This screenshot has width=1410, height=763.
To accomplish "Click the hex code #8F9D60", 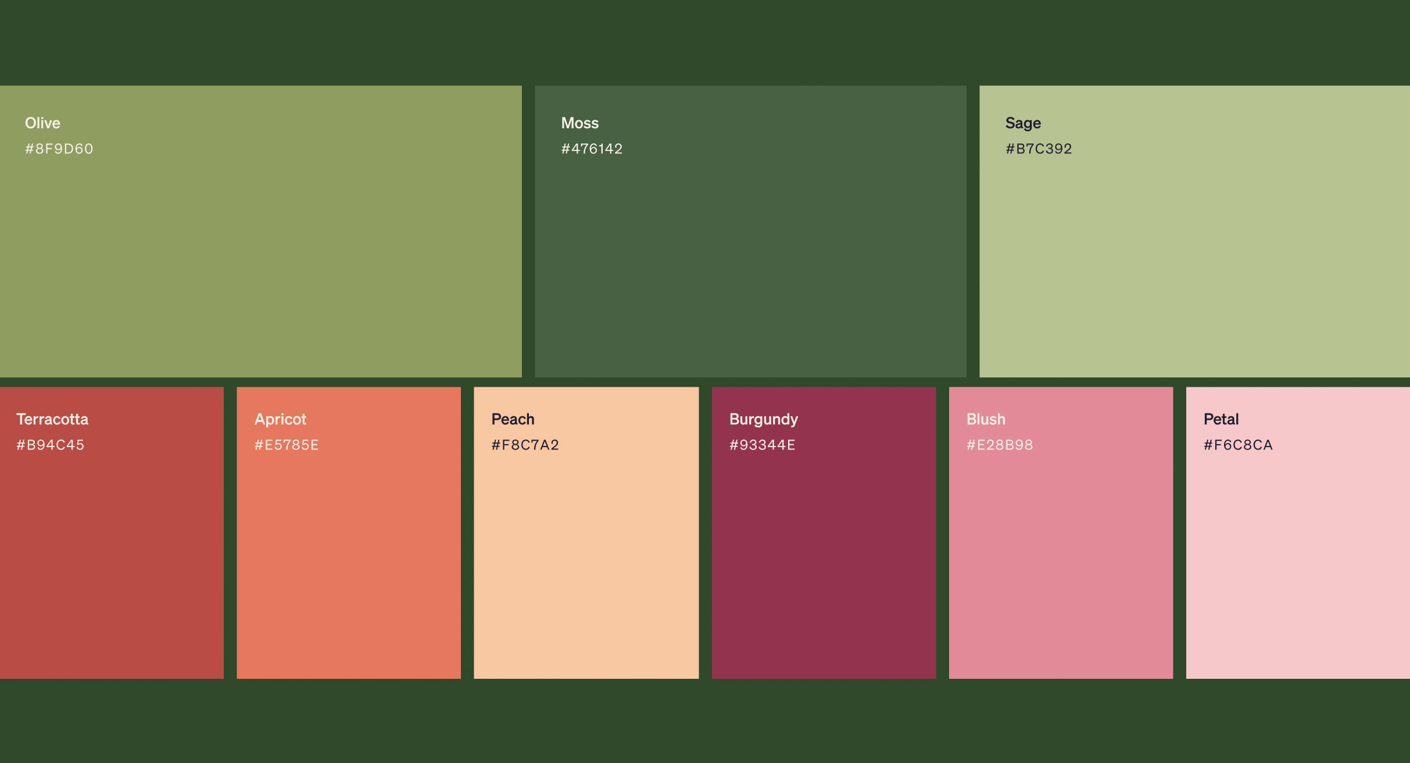I will [x=59, y=149].
